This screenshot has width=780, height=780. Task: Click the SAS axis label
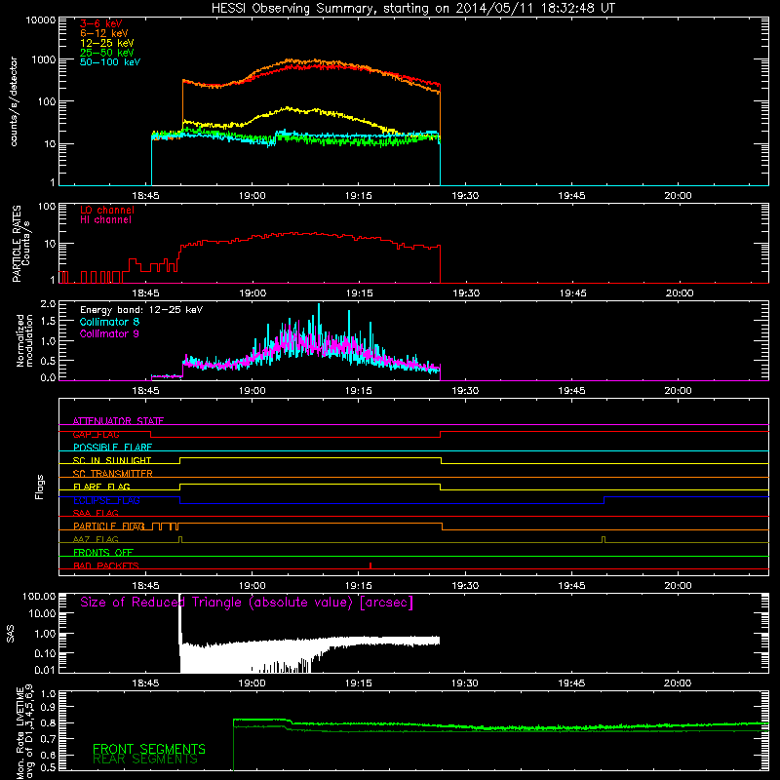pos(11,634)
